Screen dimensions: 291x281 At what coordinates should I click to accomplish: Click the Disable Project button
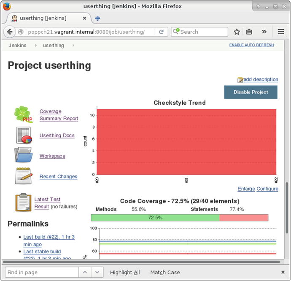pyautogui.click(x=251, y=92)
